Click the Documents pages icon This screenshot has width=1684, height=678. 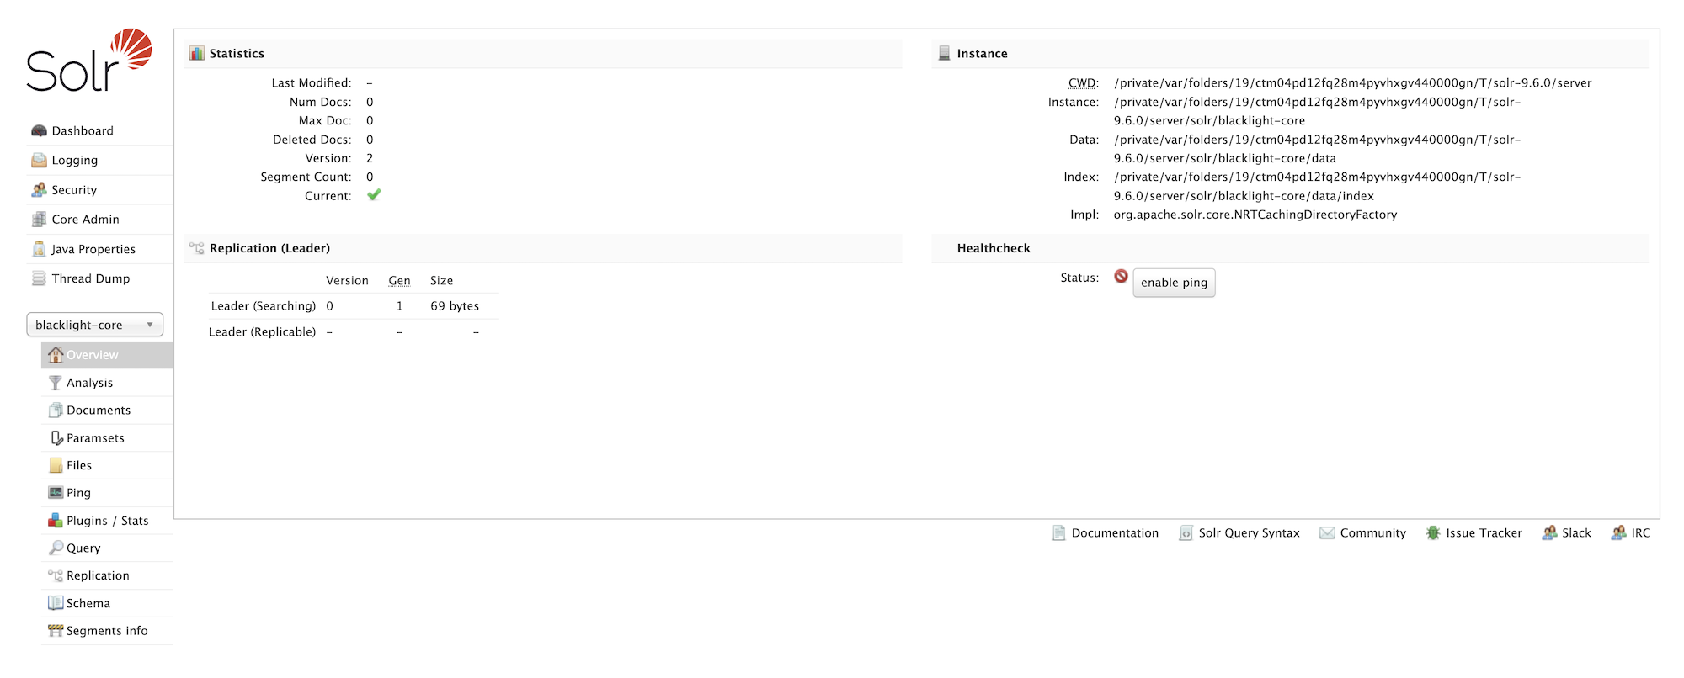tap(56, 411)
